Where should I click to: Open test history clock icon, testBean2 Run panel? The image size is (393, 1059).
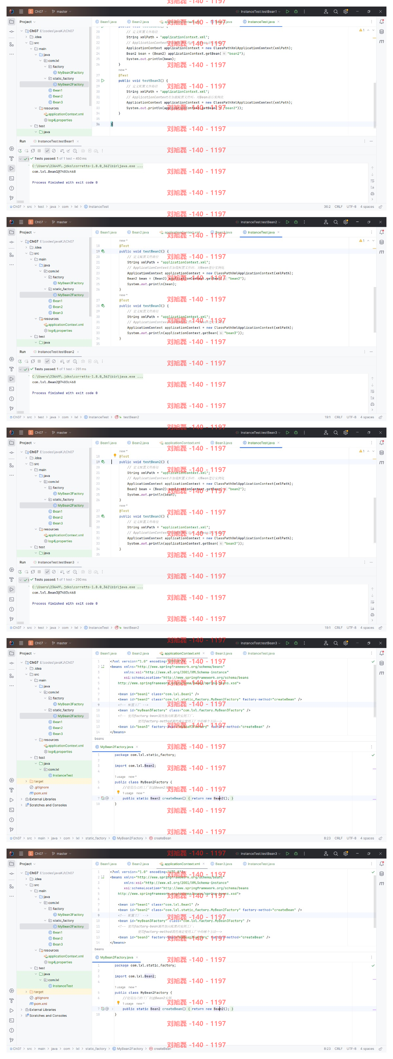[x=75, y=362]
